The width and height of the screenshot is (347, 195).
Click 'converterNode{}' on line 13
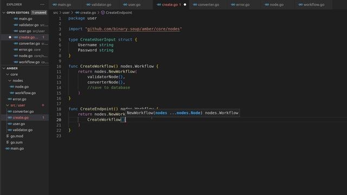tap(105, 82)
